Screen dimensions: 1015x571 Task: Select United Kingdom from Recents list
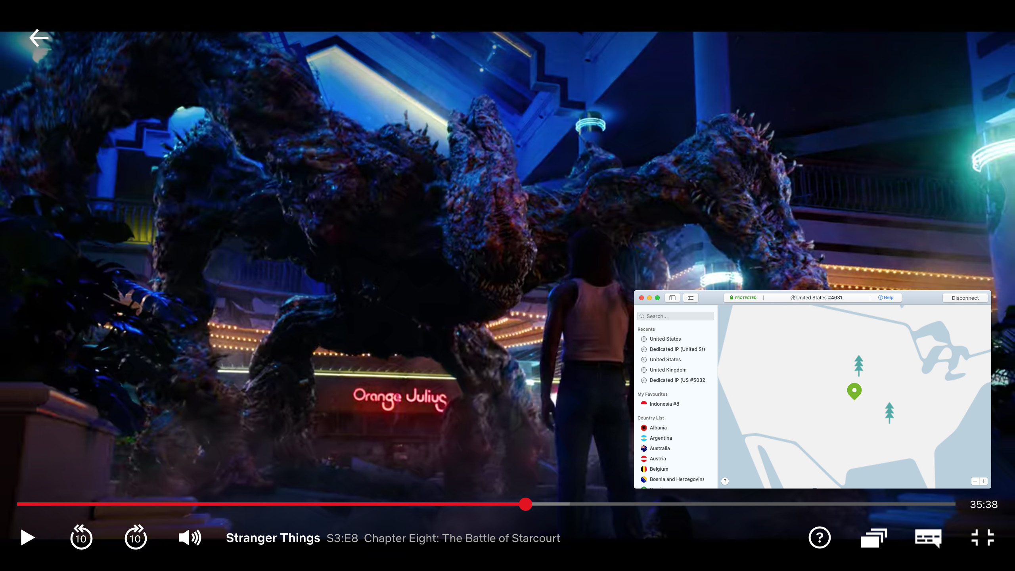coord(667,370)
